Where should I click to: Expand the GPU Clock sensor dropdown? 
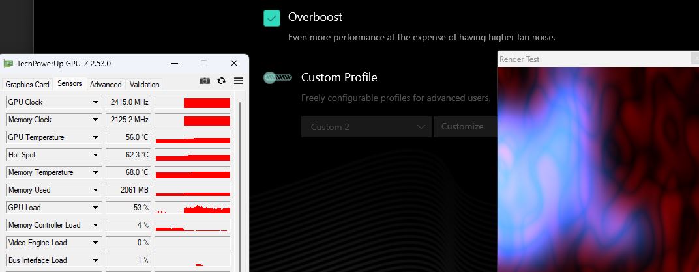pyautogui.click(x=95, y=102)
